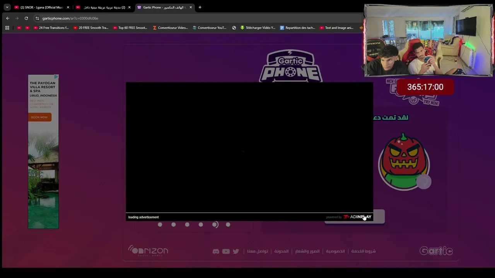Open the apps grid icon in the bookmarks bar

pos(7,28)
